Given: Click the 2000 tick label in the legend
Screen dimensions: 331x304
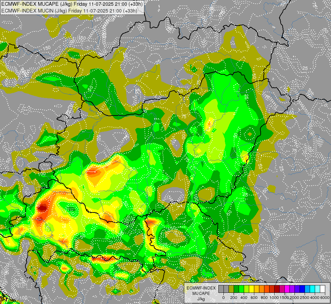Looking at the screenshot, I should [x=294, y=298].
